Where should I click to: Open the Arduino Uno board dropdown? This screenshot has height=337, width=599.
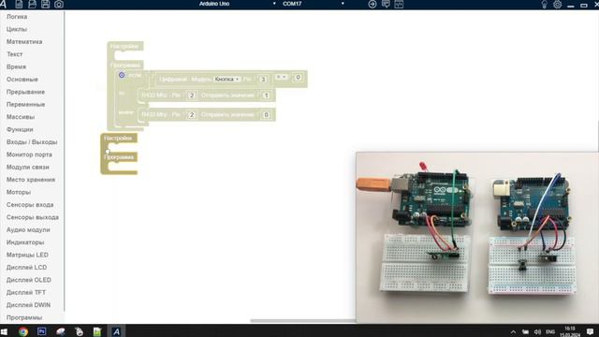click(237, 4)
